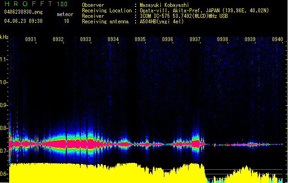This screenshot has width=288, height=183.
Task: Click the 'Observer' field label
Action: [93, 5]
